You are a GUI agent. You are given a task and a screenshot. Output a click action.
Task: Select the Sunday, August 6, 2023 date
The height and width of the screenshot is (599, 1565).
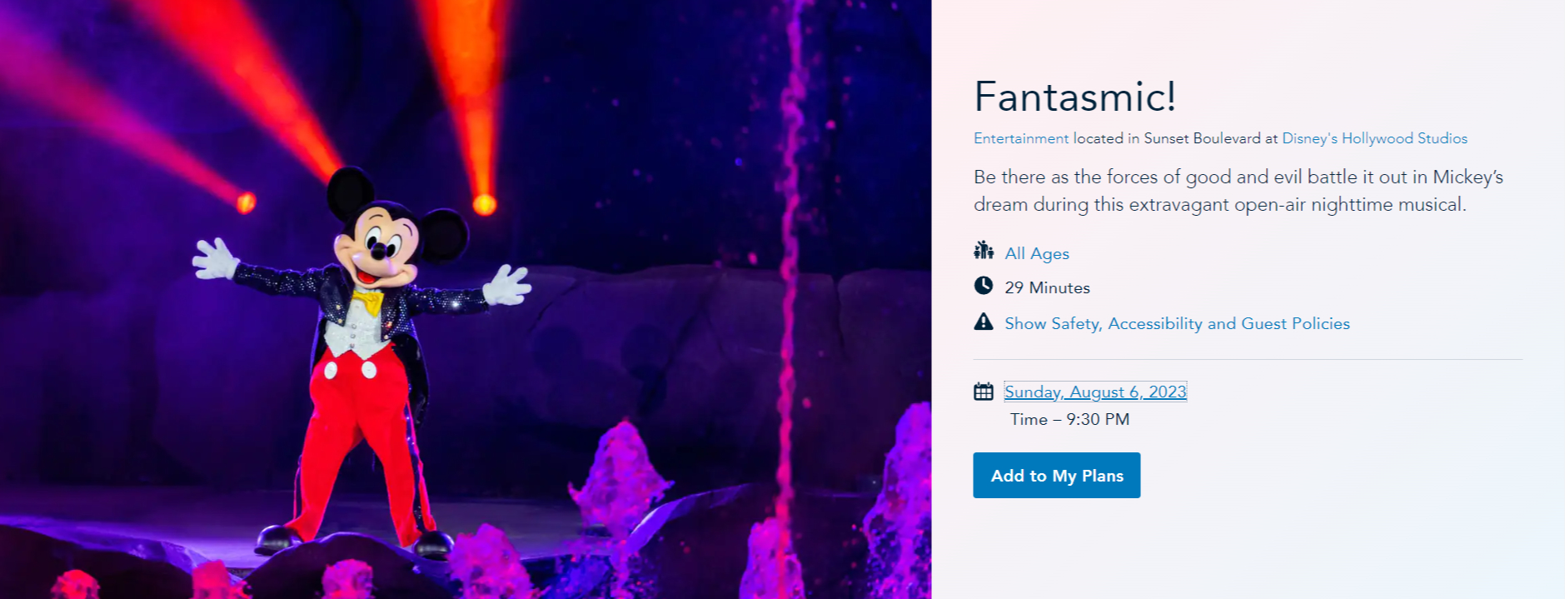pyautogui.click(x=1095, y=392)
